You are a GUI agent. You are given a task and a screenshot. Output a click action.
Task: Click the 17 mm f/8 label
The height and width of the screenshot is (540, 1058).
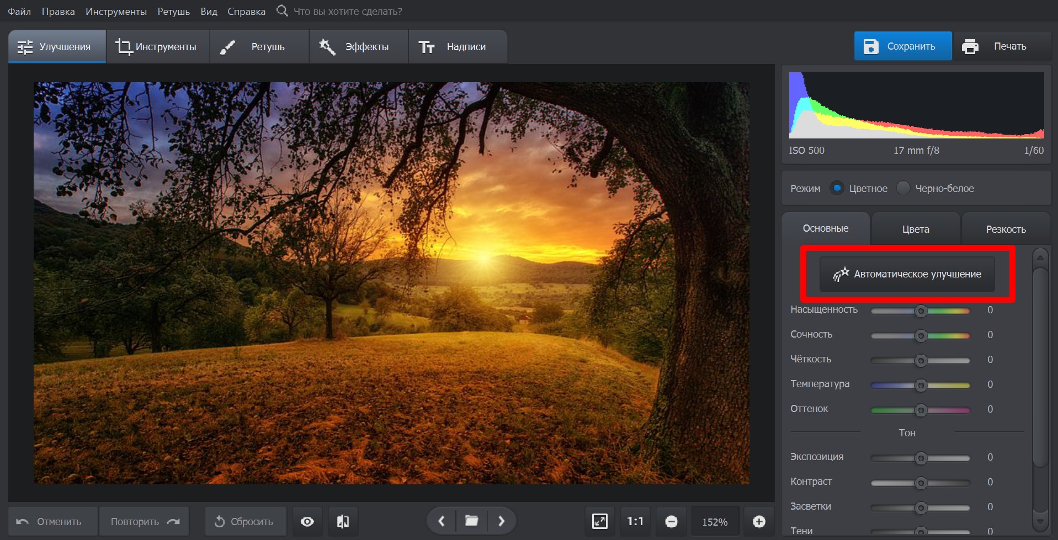coord(916,151)
